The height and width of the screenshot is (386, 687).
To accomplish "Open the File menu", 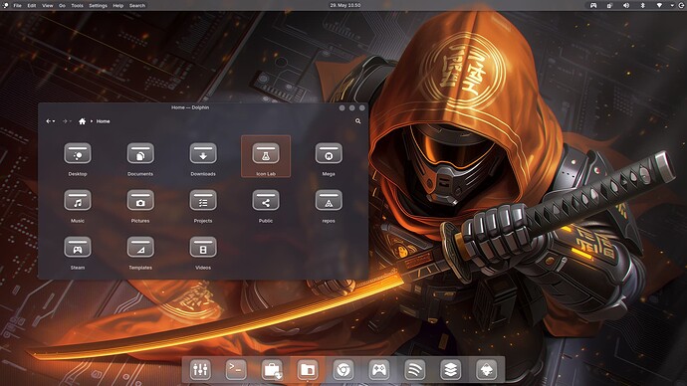I will pyautogui.click(x=18, y=6).
